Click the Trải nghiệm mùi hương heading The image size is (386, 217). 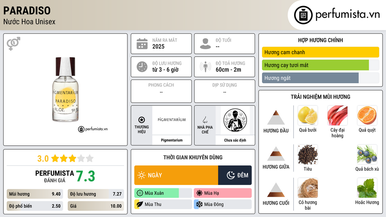point(320,97)
